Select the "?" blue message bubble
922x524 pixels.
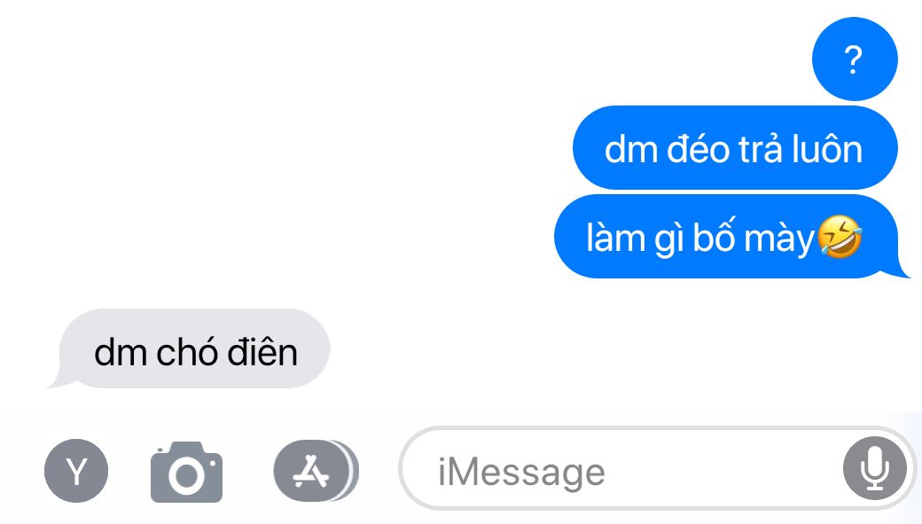pos(855,59)
